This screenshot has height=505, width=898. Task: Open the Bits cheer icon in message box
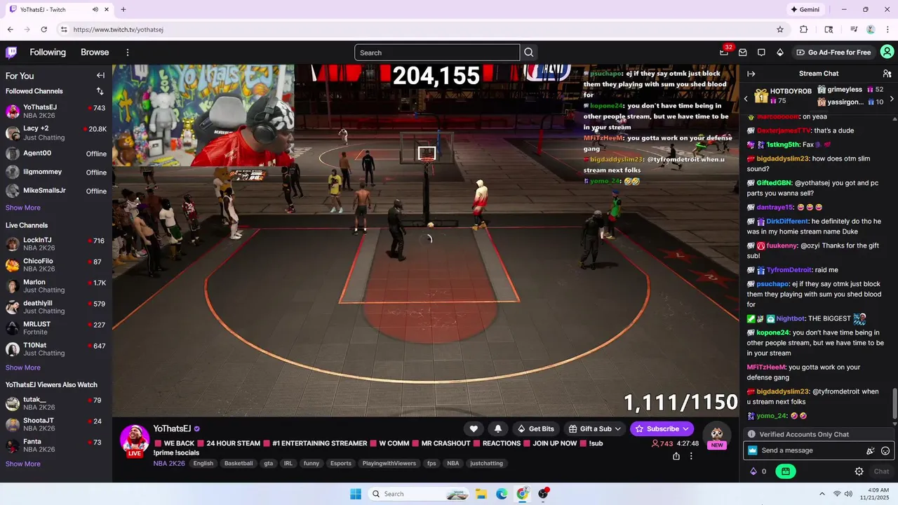tap(871, 451)
